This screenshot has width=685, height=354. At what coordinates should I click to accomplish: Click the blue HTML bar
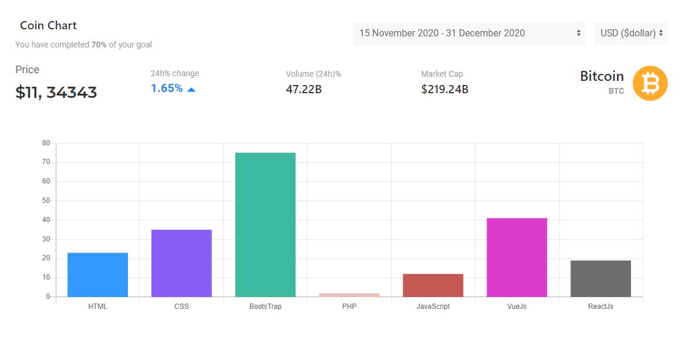(98, 275)
